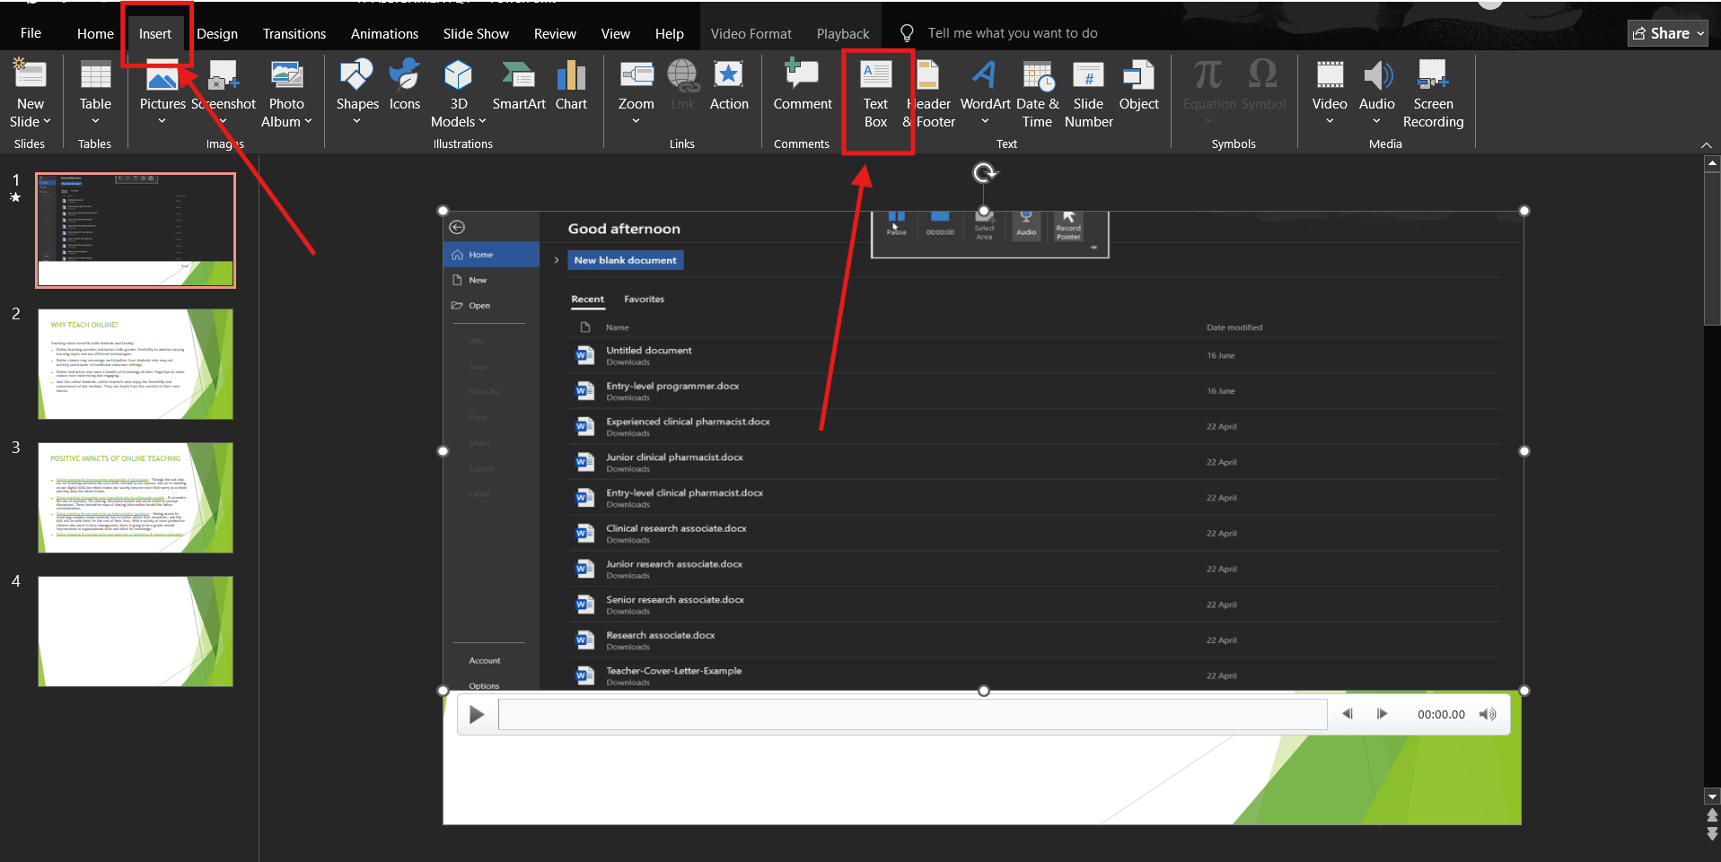The image size is (1721, 862).
Task: Click the Share button
Action: (1666, 33)
